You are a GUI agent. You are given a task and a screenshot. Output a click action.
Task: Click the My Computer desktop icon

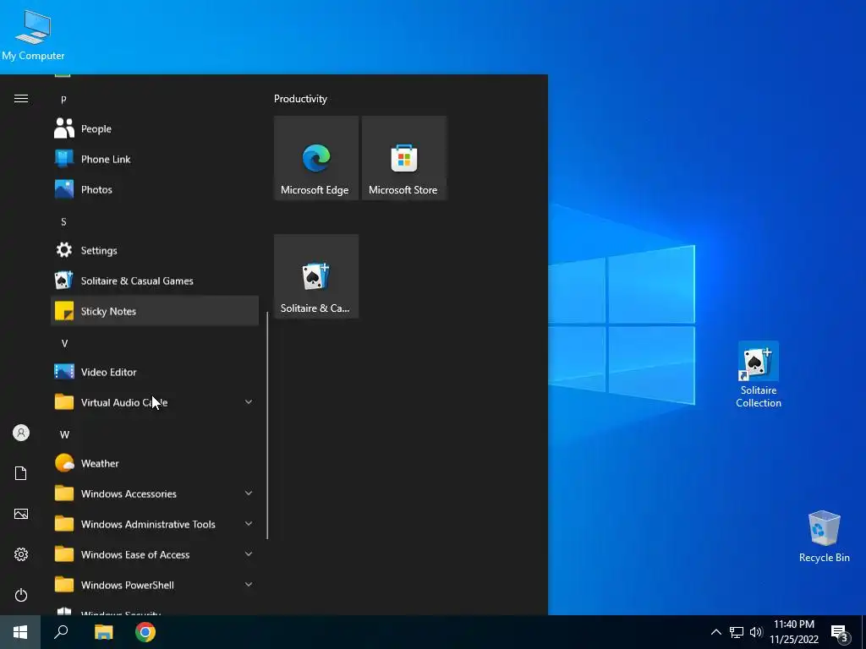33,35
